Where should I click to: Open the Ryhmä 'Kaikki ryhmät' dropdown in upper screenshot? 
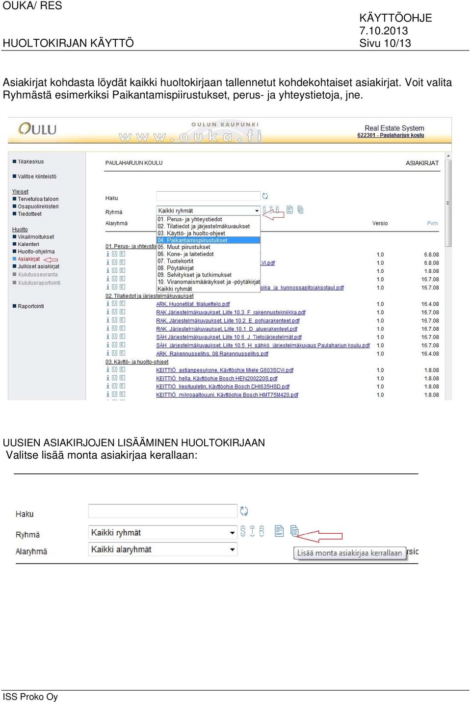(208, 210)
